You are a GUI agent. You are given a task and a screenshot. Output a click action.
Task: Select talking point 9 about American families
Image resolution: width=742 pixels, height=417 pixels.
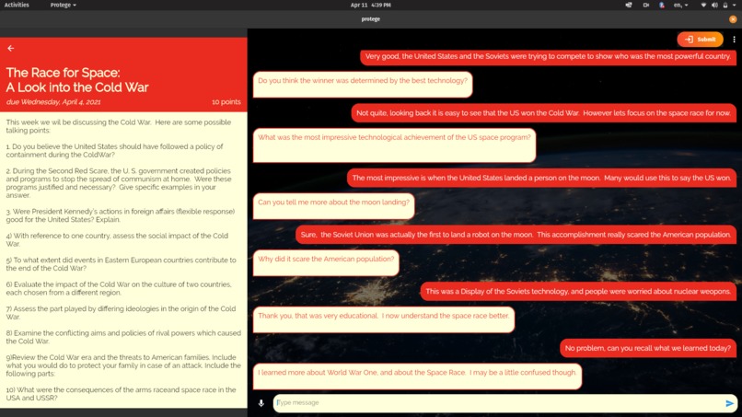coord(123,365)
